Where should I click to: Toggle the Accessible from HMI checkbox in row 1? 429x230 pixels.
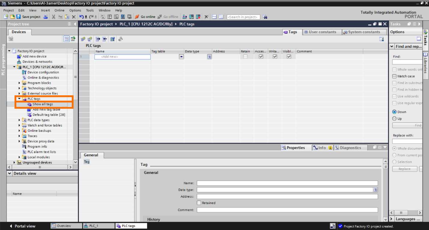tap(261, 57)
